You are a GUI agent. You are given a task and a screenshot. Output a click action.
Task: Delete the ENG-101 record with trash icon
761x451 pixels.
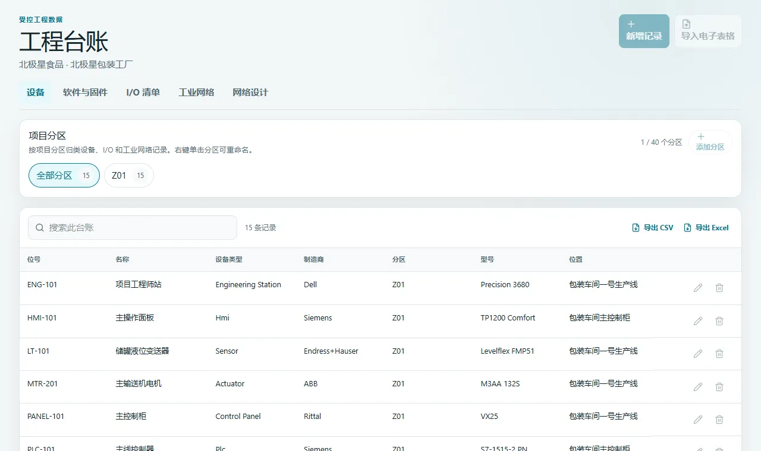[719, 288]
